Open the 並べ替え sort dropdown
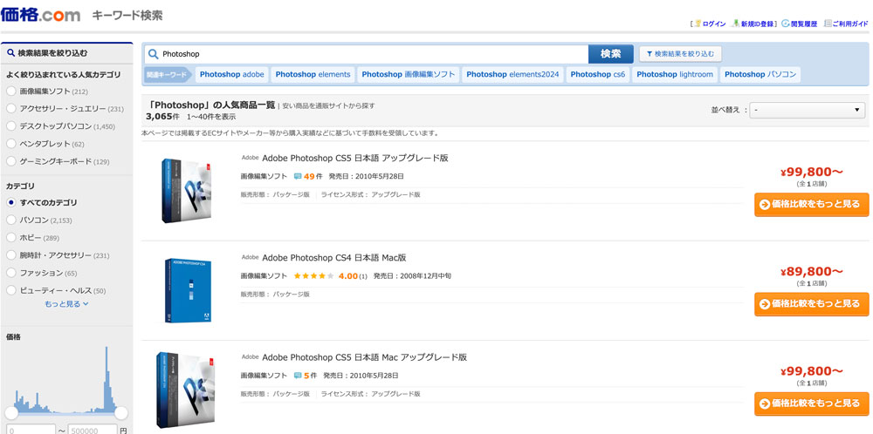 point(808,111)
